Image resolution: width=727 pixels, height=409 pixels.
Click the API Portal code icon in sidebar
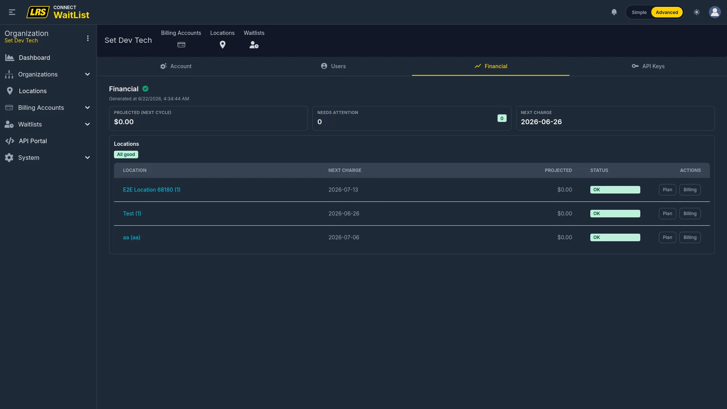tap(10, 141)
